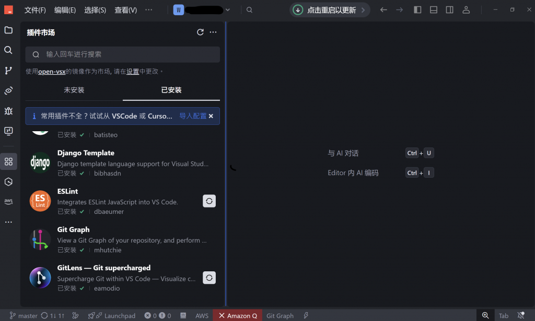Open the workspace selector dropdown arrow

tap(228, 10)
